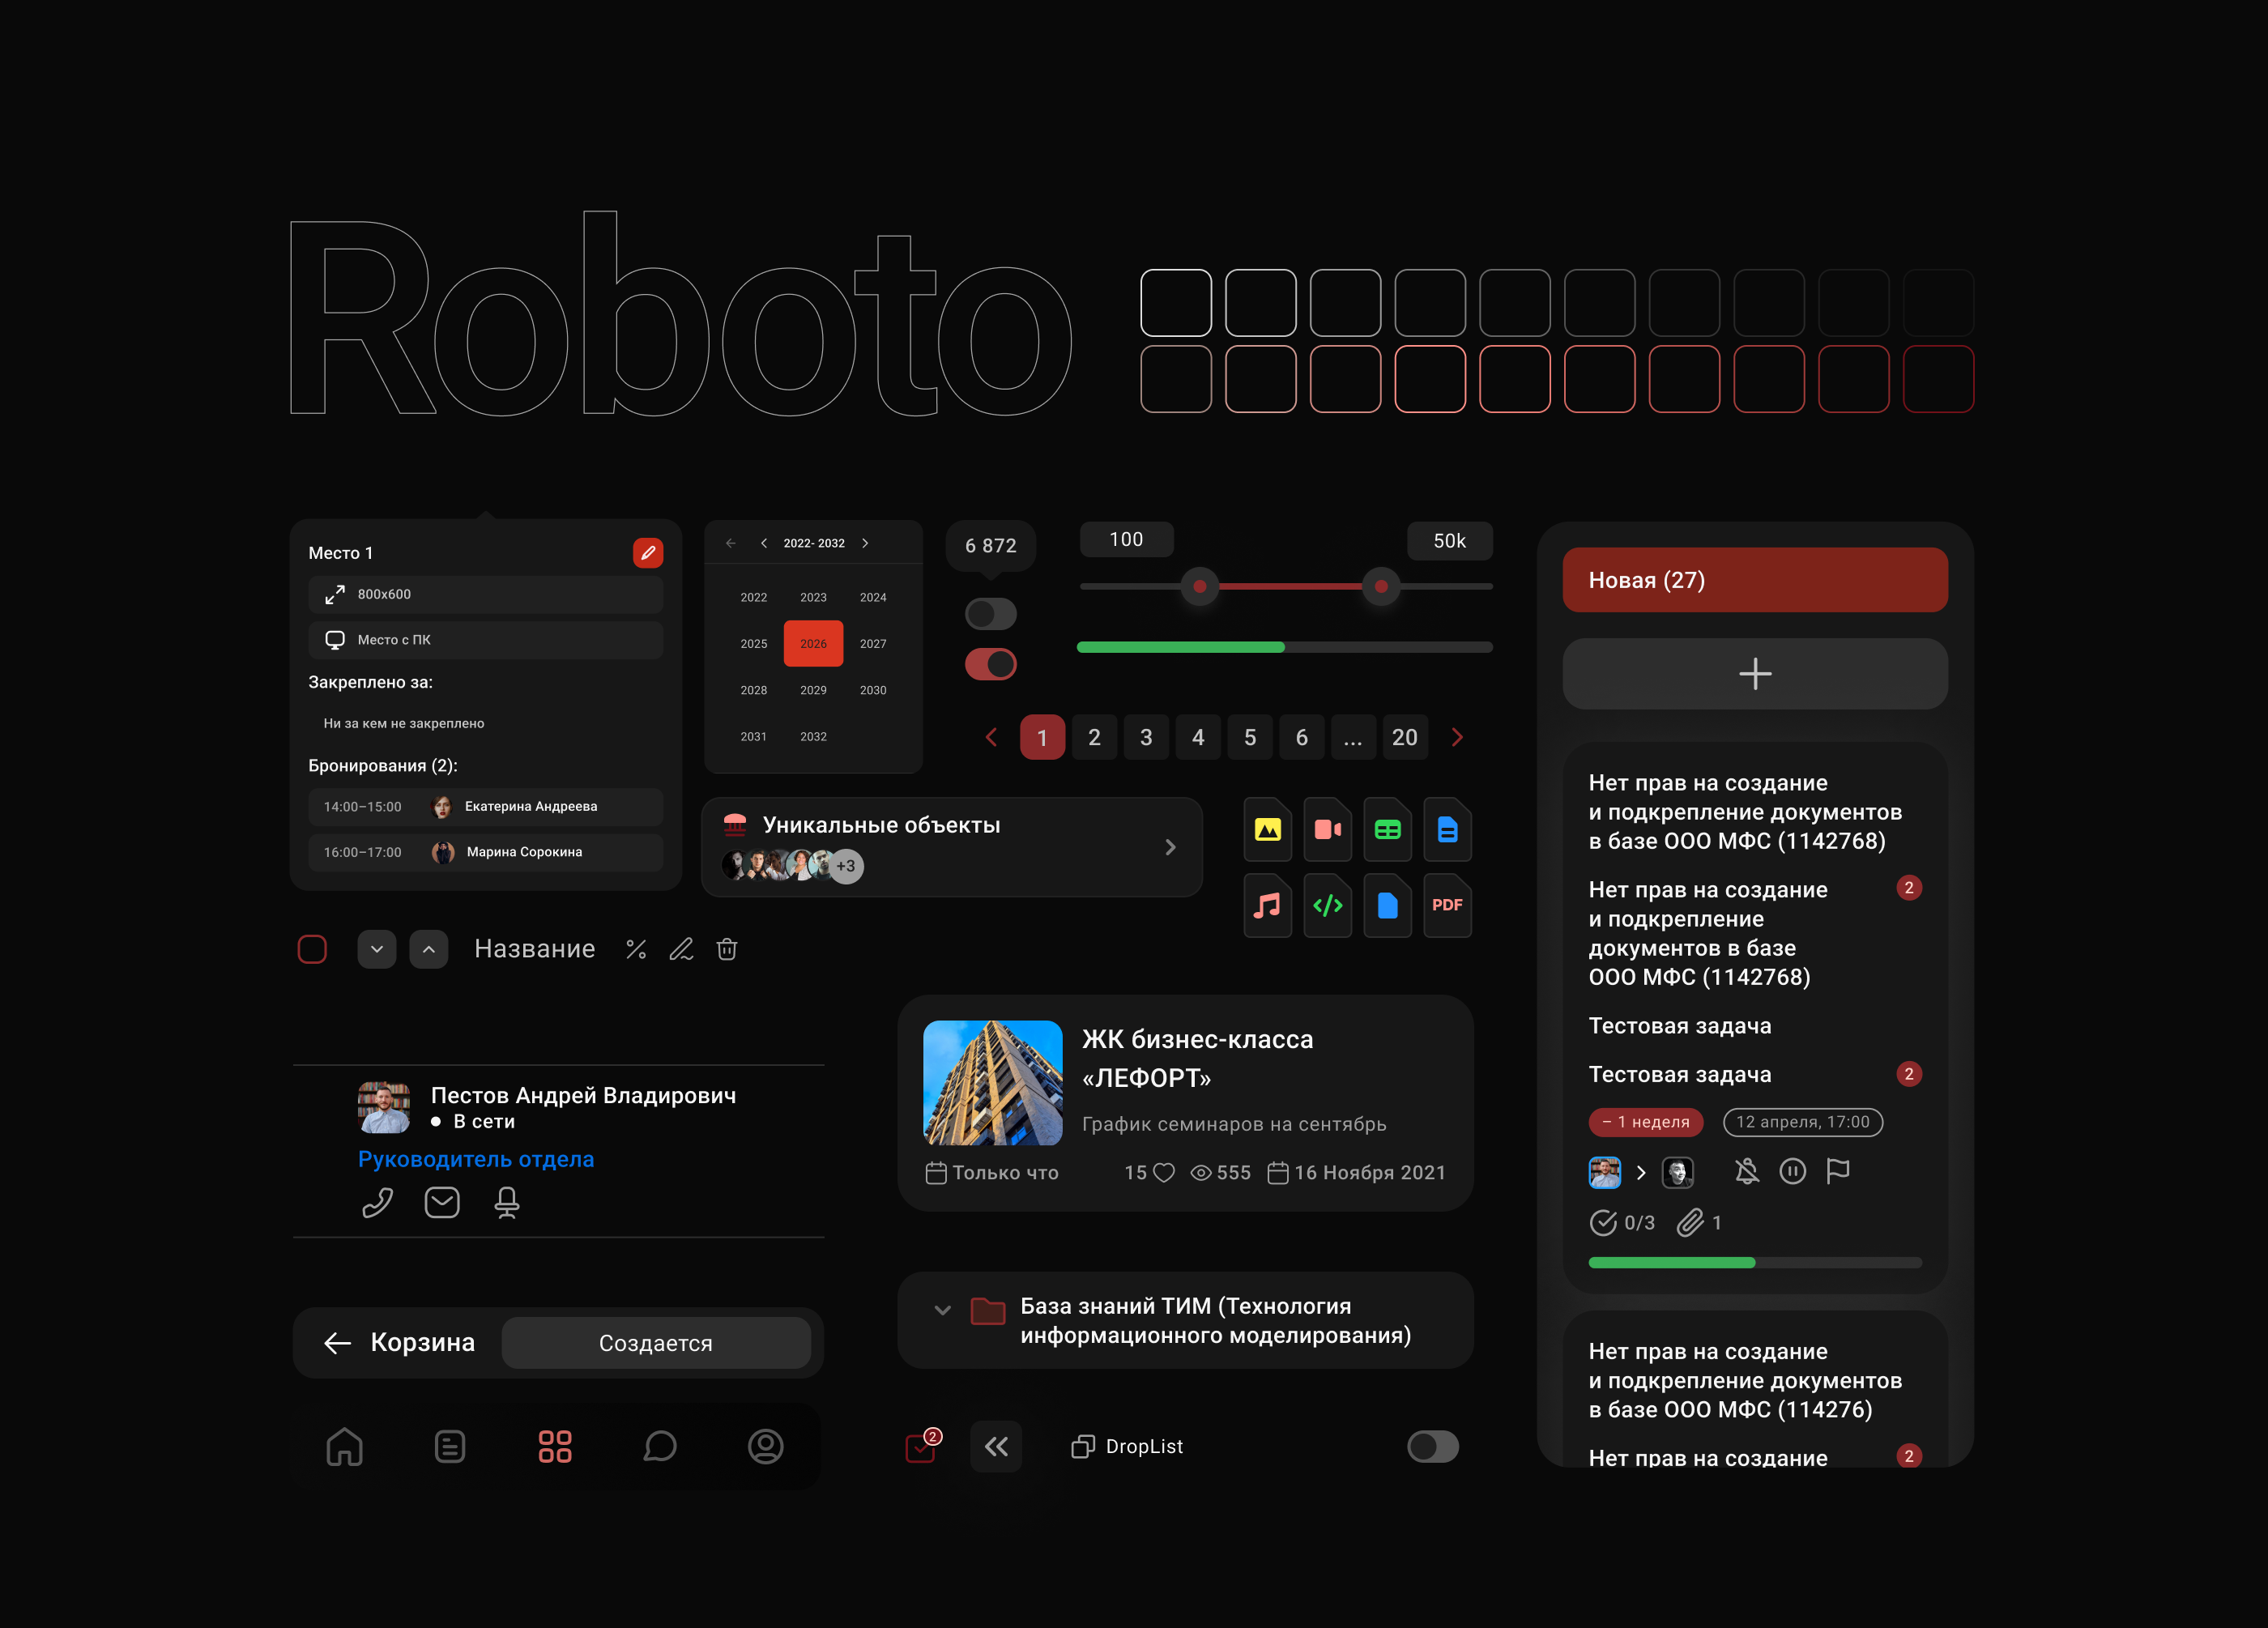
Task: Enable the grey switch below 6 872
Action: [990, 613]
